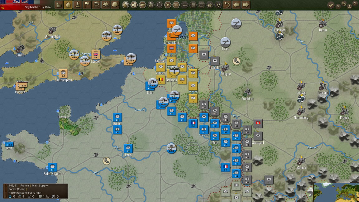The image size is (359, 202).
Task: Toggle the locomotive hexagon button
Action: tap(142, 5)
